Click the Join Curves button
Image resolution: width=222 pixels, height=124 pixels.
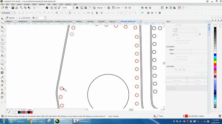point(25,18)
